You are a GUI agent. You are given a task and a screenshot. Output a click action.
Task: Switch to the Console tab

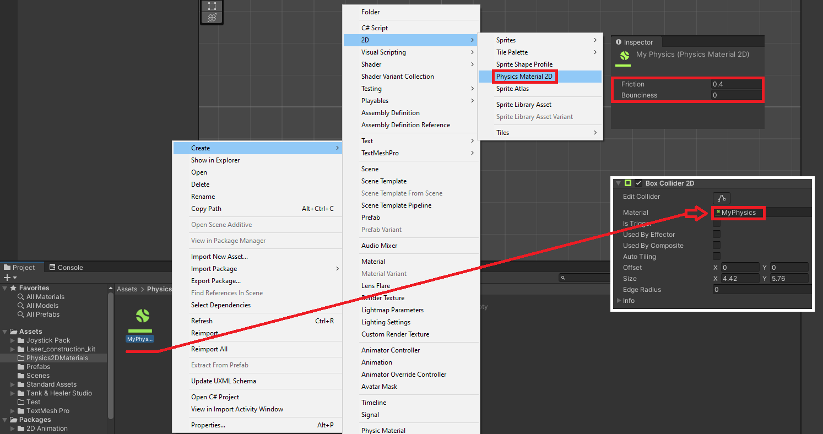pos(66,268)
